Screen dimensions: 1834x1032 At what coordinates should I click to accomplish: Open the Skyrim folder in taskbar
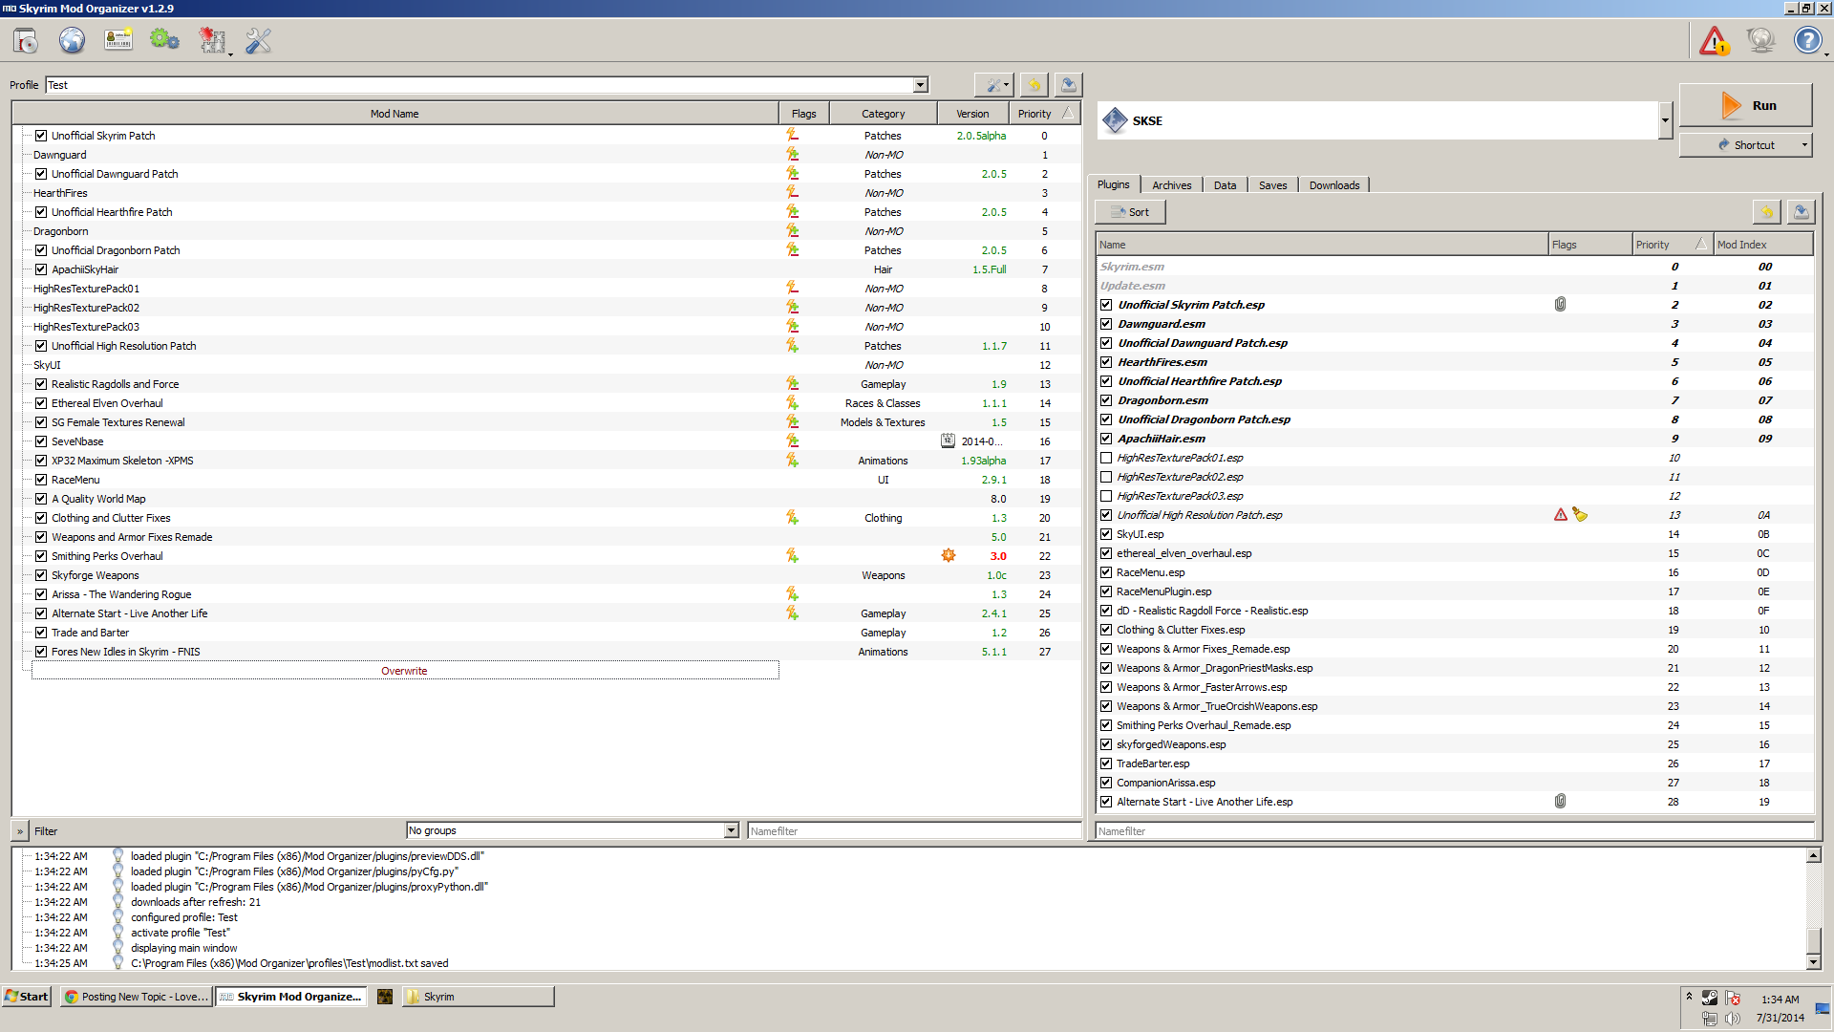point(478,997)
